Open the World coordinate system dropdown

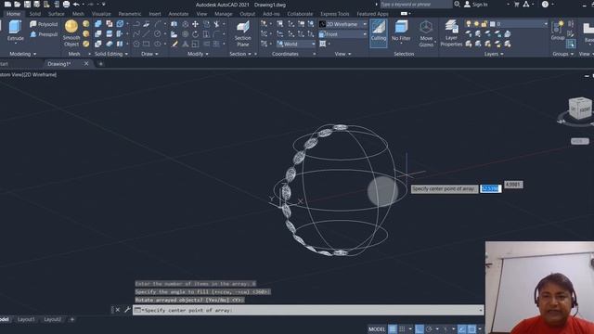(296, 44)
